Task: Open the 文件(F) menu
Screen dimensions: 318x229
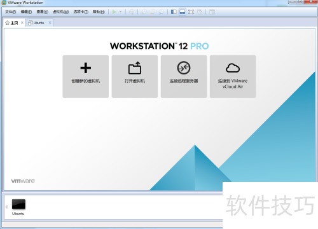Action: (x=11, y=12)
